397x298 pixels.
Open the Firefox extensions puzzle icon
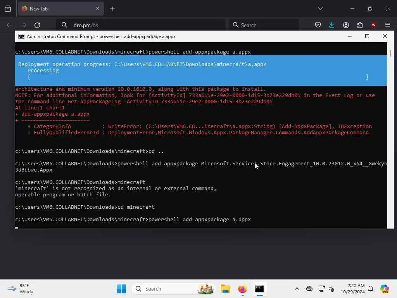pos(360,25)
